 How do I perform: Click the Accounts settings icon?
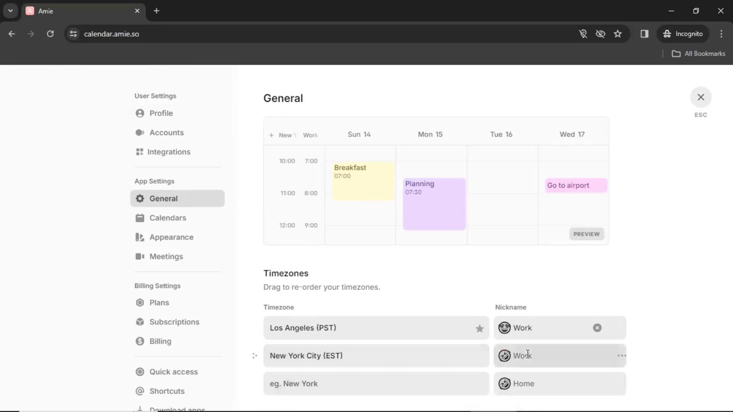[x=139, y=132]
